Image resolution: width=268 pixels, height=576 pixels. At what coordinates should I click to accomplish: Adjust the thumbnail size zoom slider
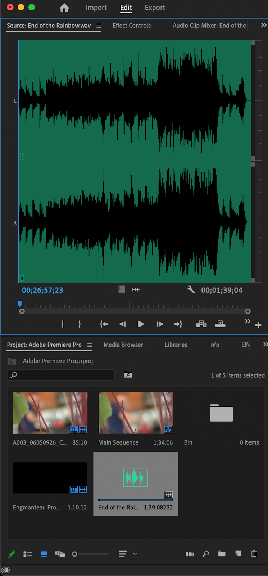point(90,554)
